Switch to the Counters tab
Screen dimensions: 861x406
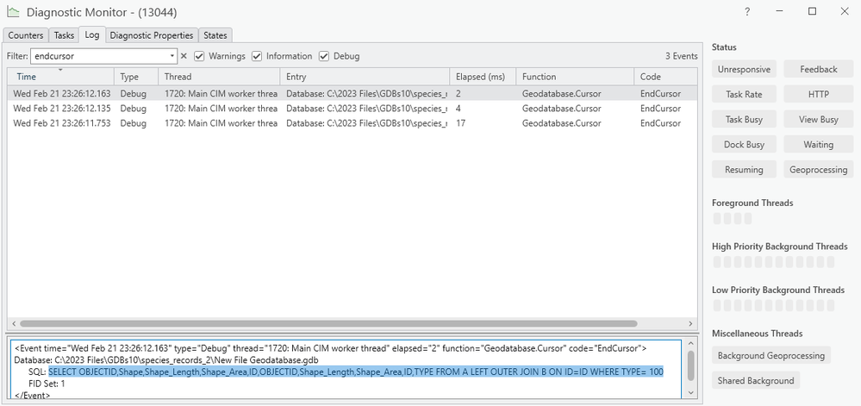click(26, 35)
